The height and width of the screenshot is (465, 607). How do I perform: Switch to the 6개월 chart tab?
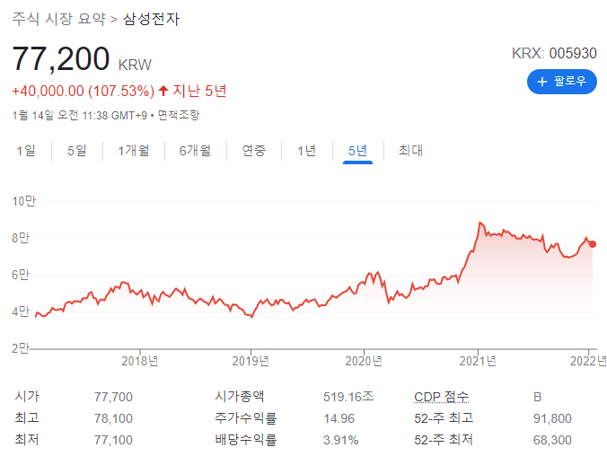[x=195, y=150]
